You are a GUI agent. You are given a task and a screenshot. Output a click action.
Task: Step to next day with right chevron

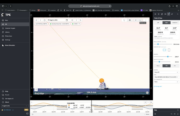[76, 20]
